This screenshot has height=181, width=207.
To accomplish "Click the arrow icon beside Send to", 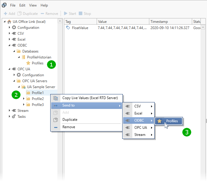I will tap(56, 106).
